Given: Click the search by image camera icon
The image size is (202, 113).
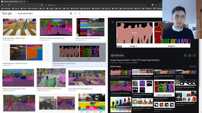Looking at the screenshot, I should coord(71,13).
